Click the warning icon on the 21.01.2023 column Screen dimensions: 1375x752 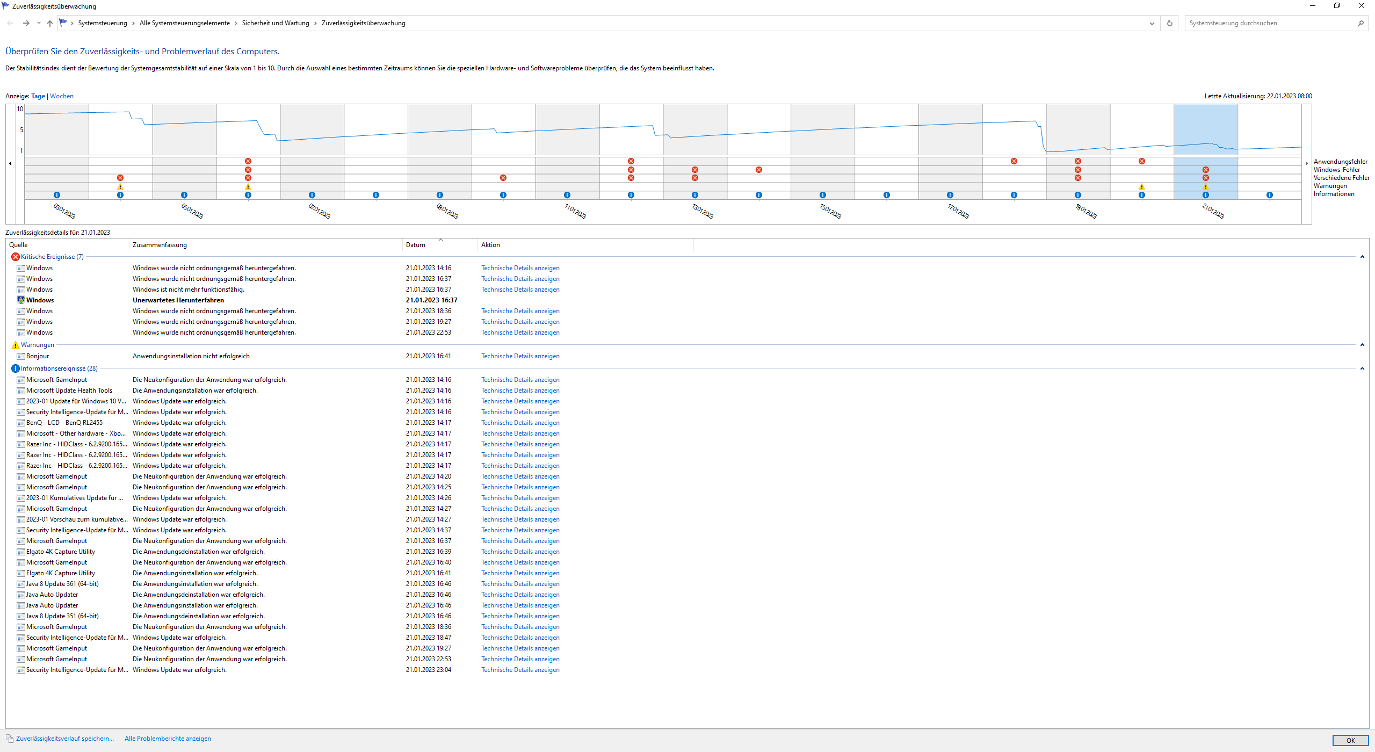tap(1206, 187)
